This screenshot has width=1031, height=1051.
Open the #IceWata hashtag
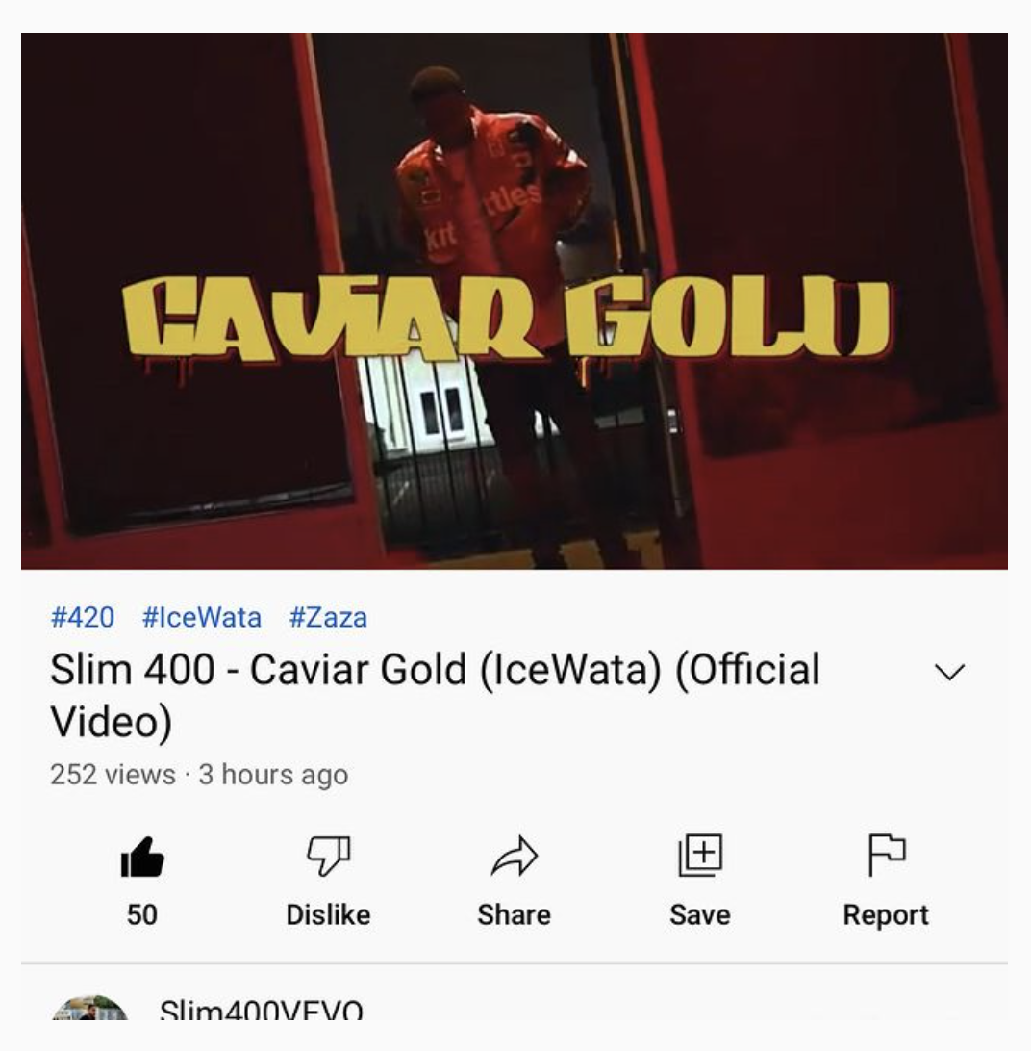[202, 617]
